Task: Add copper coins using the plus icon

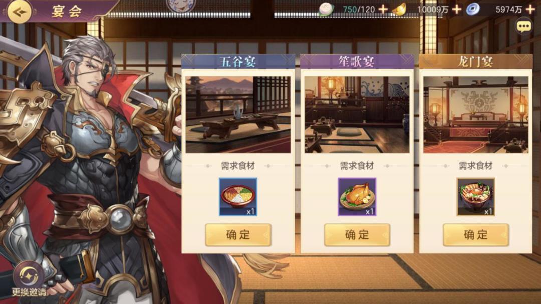Action: click(530, 9)
